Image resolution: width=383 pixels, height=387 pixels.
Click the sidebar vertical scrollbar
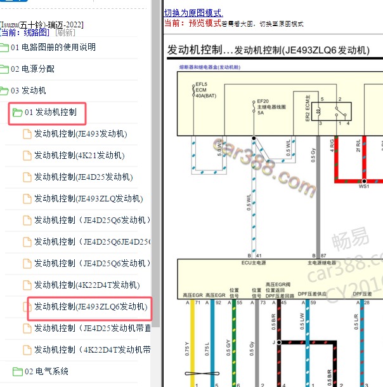point(155,163)
